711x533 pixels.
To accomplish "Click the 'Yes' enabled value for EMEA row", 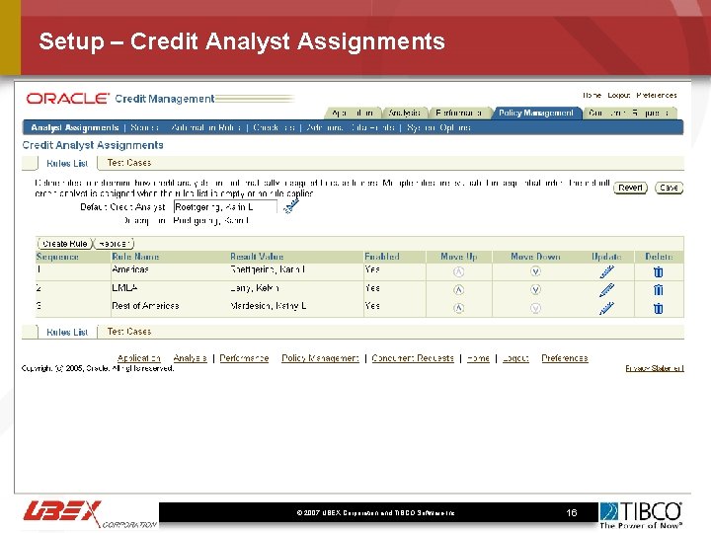I will (x=372, y=288).
